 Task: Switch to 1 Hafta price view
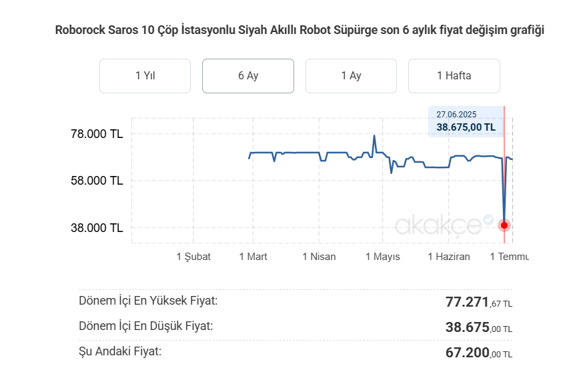(x=454, y=76)
